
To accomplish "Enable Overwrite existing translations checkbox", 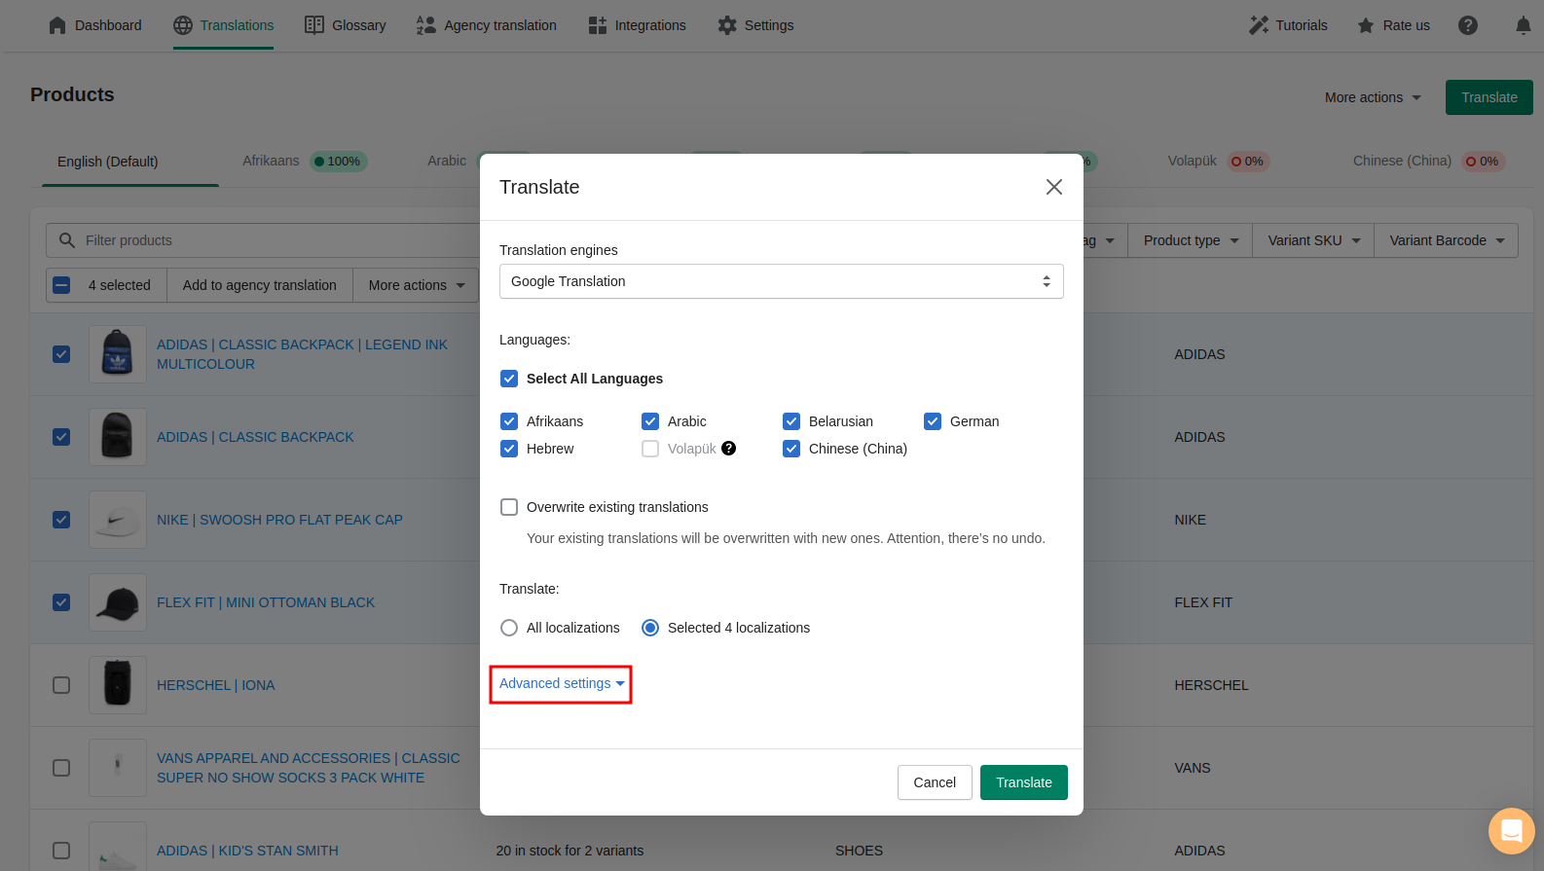I will 509,507.
